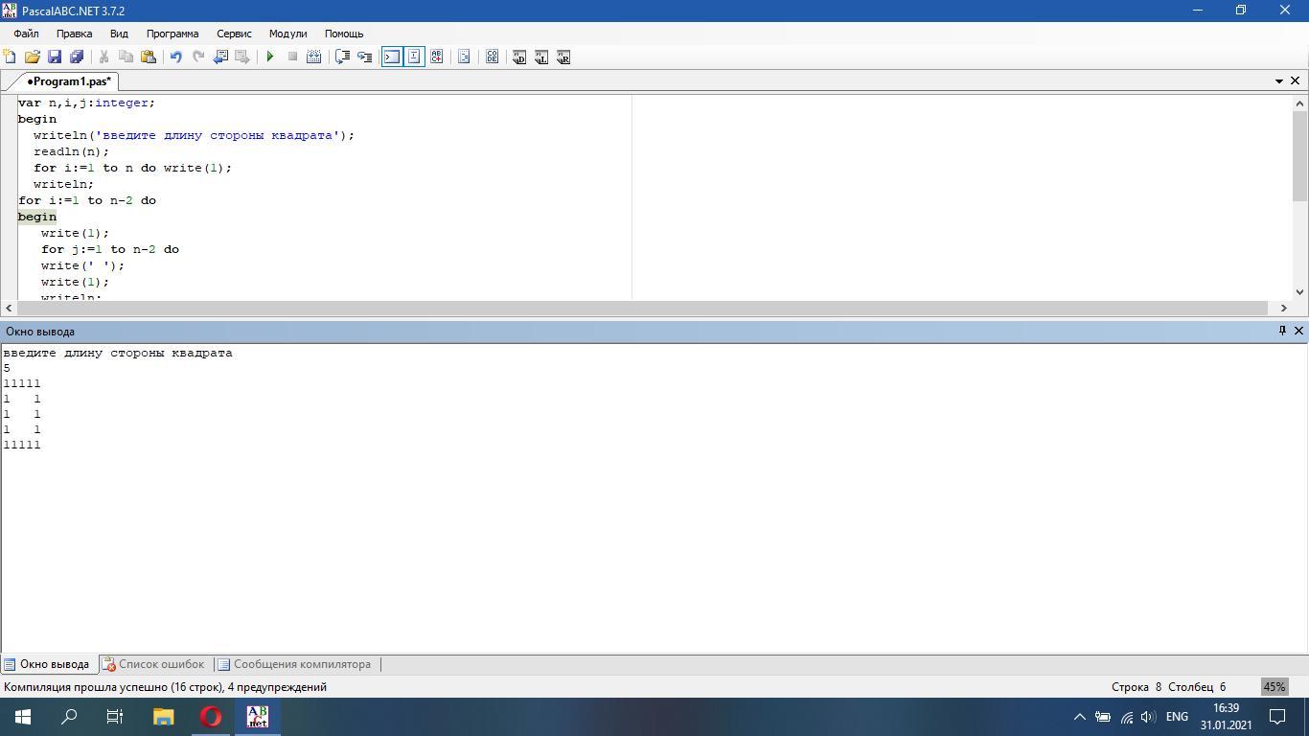Image resolution: width=1309 pixels, height=736 pixels.
Task: Format the code with the toolbar icon
Action: [x=464, y=57]
